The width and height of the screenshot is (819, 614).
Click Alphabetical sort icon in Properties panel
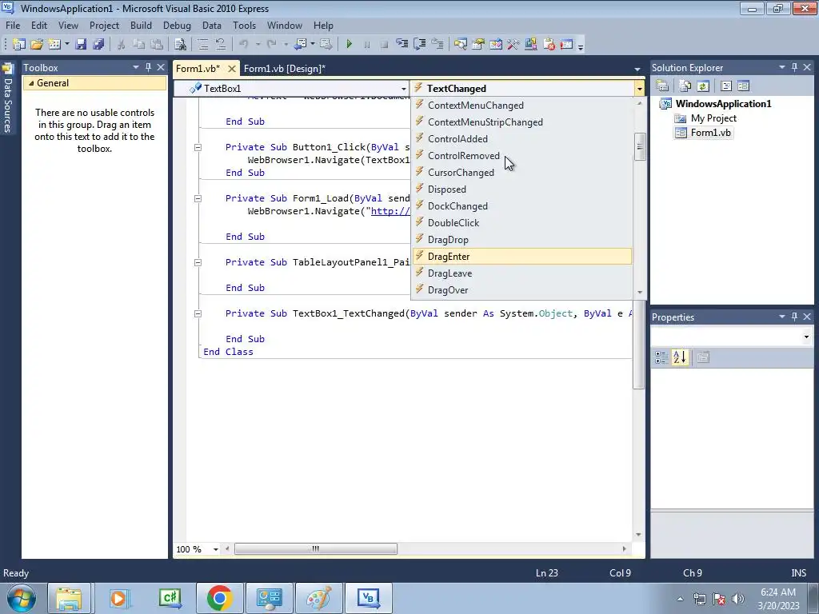680,357
